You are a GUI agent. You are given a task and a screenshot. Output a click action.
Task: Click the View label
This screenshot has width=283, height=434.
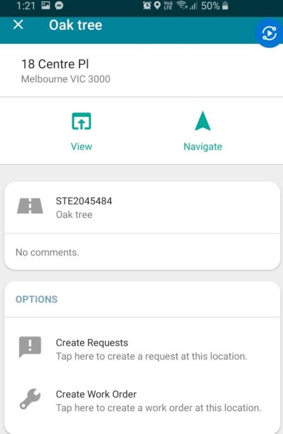(x=81, y=146)
